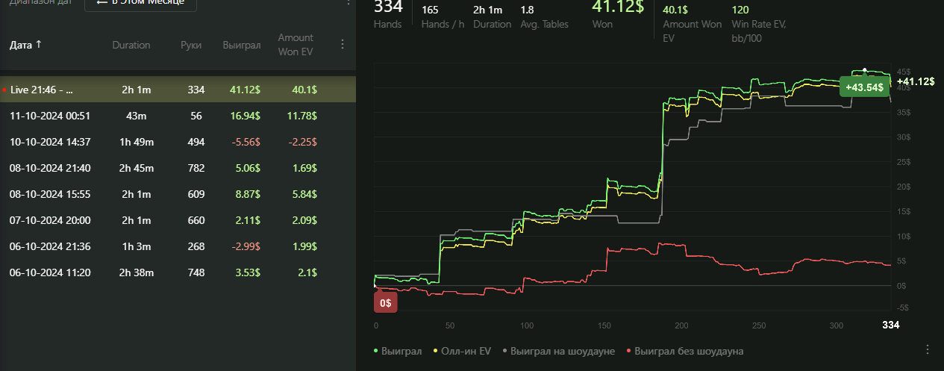
Task: Click the -2.99$ won value cell
Action: [x=247, y=246]
